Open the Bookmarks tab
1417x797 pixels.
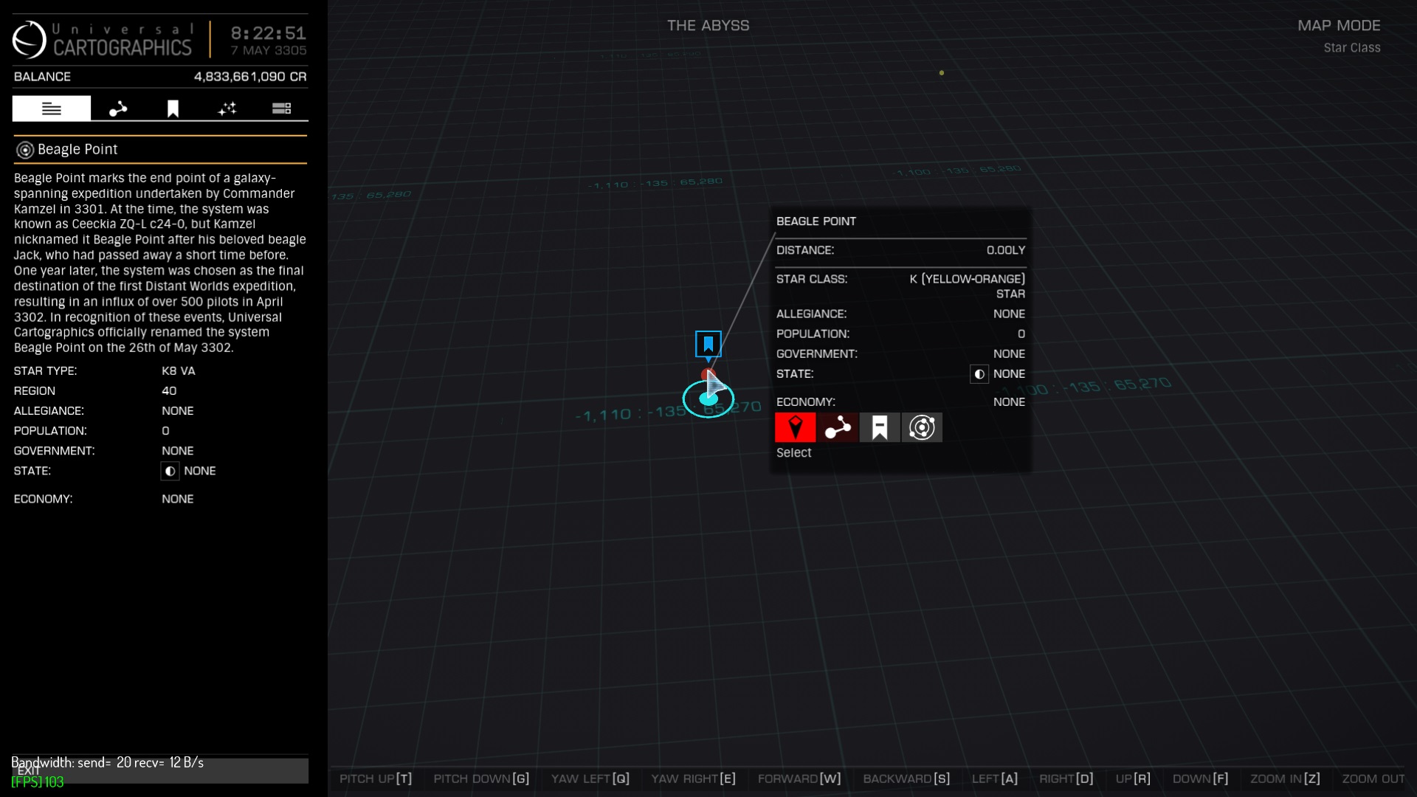point(173,108)
